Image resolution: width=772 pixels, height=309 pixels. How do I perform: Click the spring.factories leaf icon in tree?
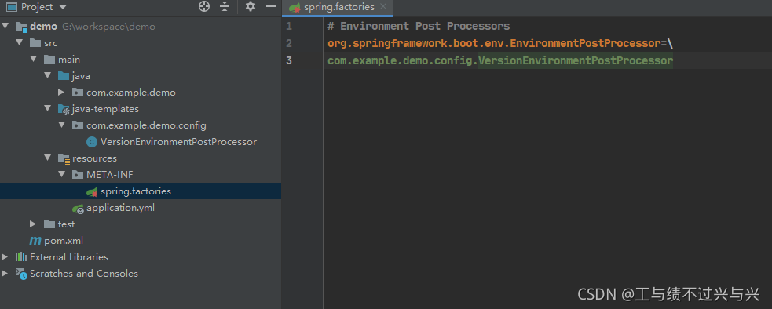coord(92,191)
